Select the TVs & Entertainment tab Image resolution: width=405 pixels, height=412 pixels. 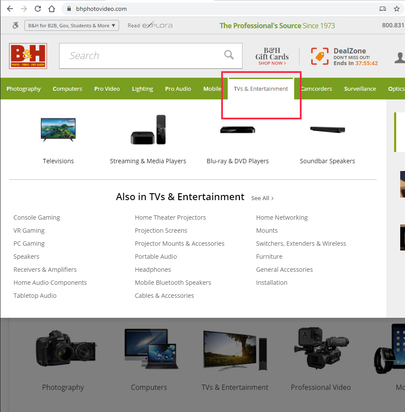261,89
